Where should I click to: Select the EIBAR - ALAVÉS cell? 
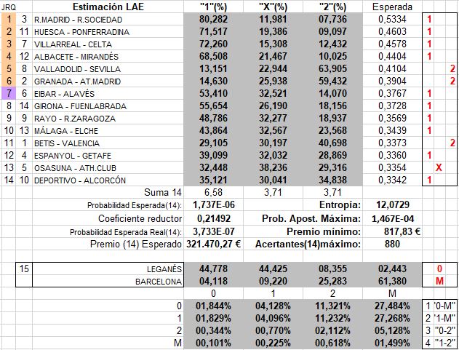coord(108,94)
